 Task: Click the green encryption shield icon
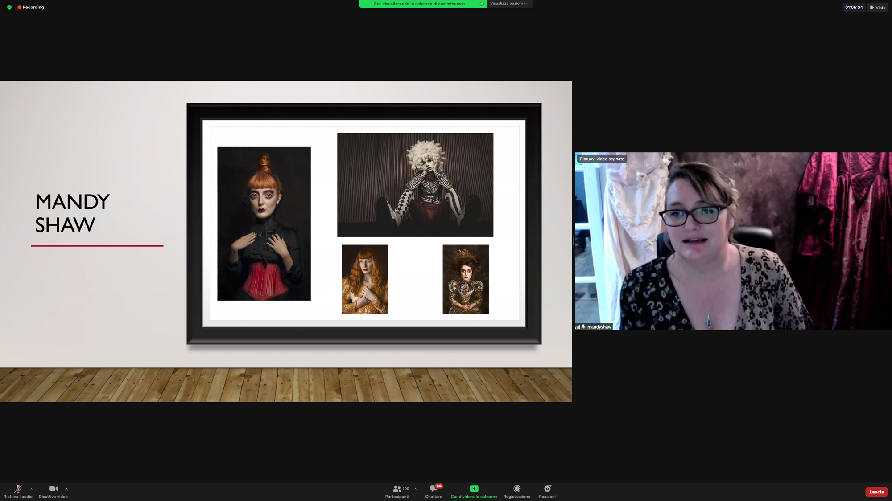[x=9, y=7]
